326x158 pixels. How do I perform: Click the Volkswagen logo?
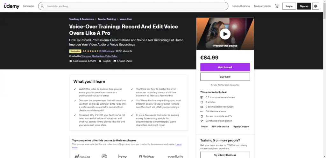[104, 156]
